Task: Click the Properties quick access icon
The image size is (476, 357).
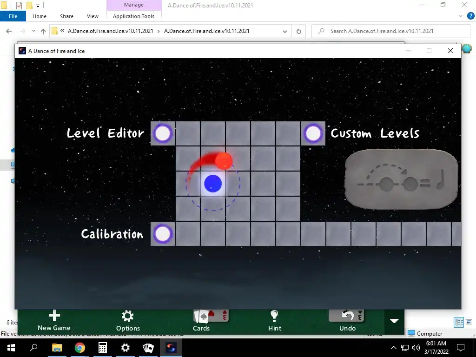Action: 19,5
